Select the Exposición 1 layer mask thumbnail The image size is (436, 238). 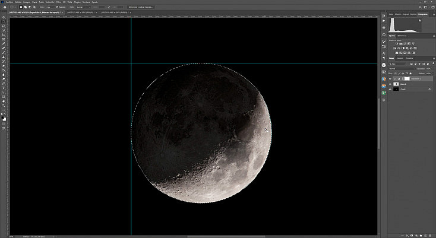407,79
